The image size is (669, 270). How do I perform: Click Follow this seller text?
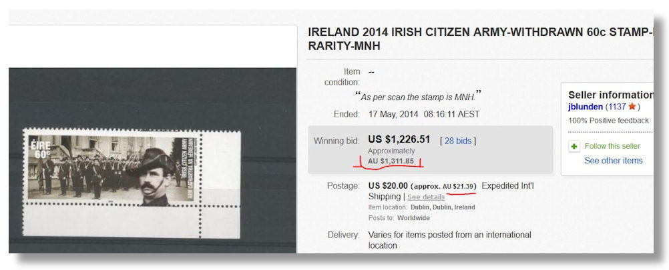(612, 146)
